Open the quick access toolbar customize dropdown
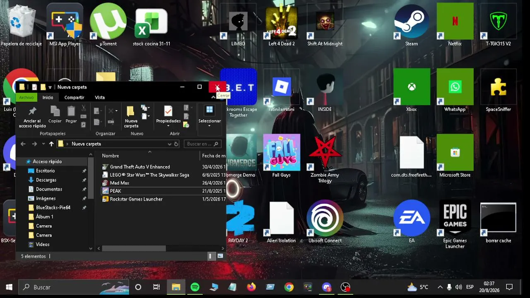530x298 pixels. (x=50, y=87)
